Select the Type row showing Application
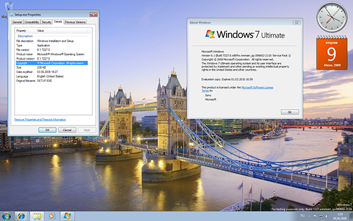Screen dimensions: 353x221 [52, 45]
